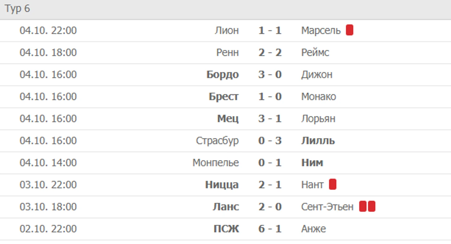Click the Ланс team name
Image resolution: width=451 pixels, height=244 pixels.
click(226, 207)
